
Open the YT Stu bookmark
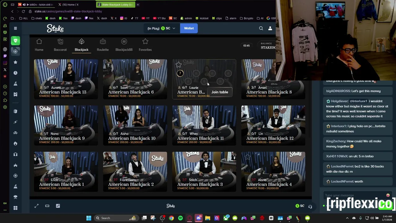(159, 18)
